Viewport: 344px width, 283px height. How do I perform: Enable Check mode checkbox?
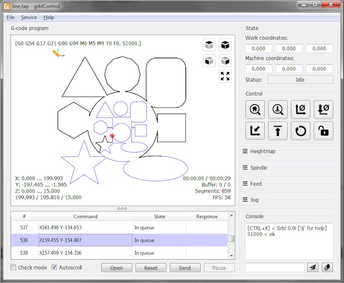click(x=14, y=267)
